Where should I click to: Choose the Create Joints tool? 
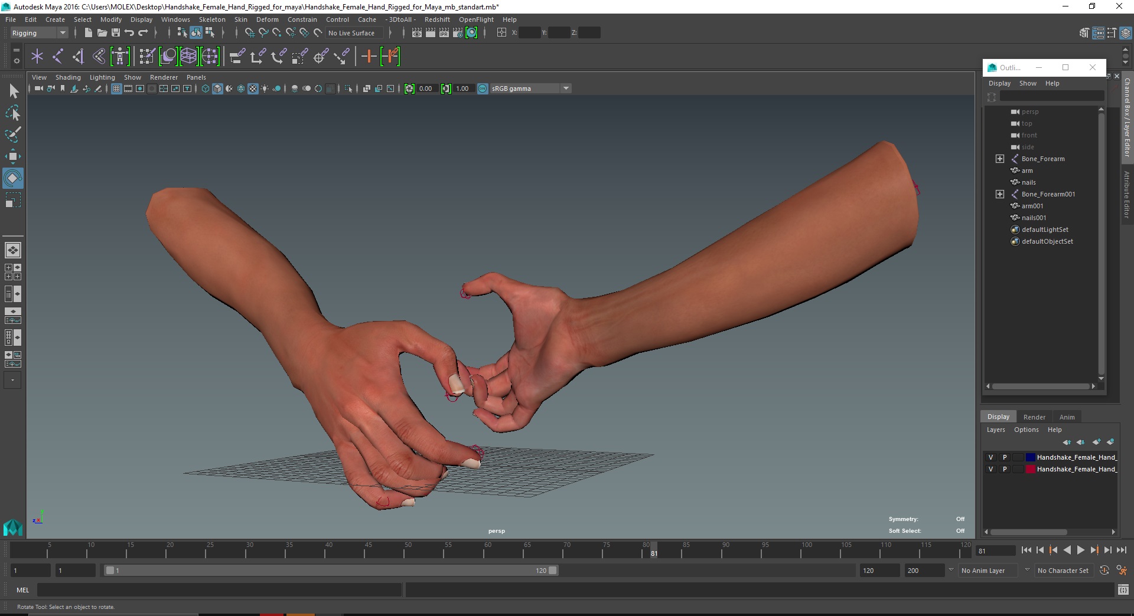click(x=58, y=57)
